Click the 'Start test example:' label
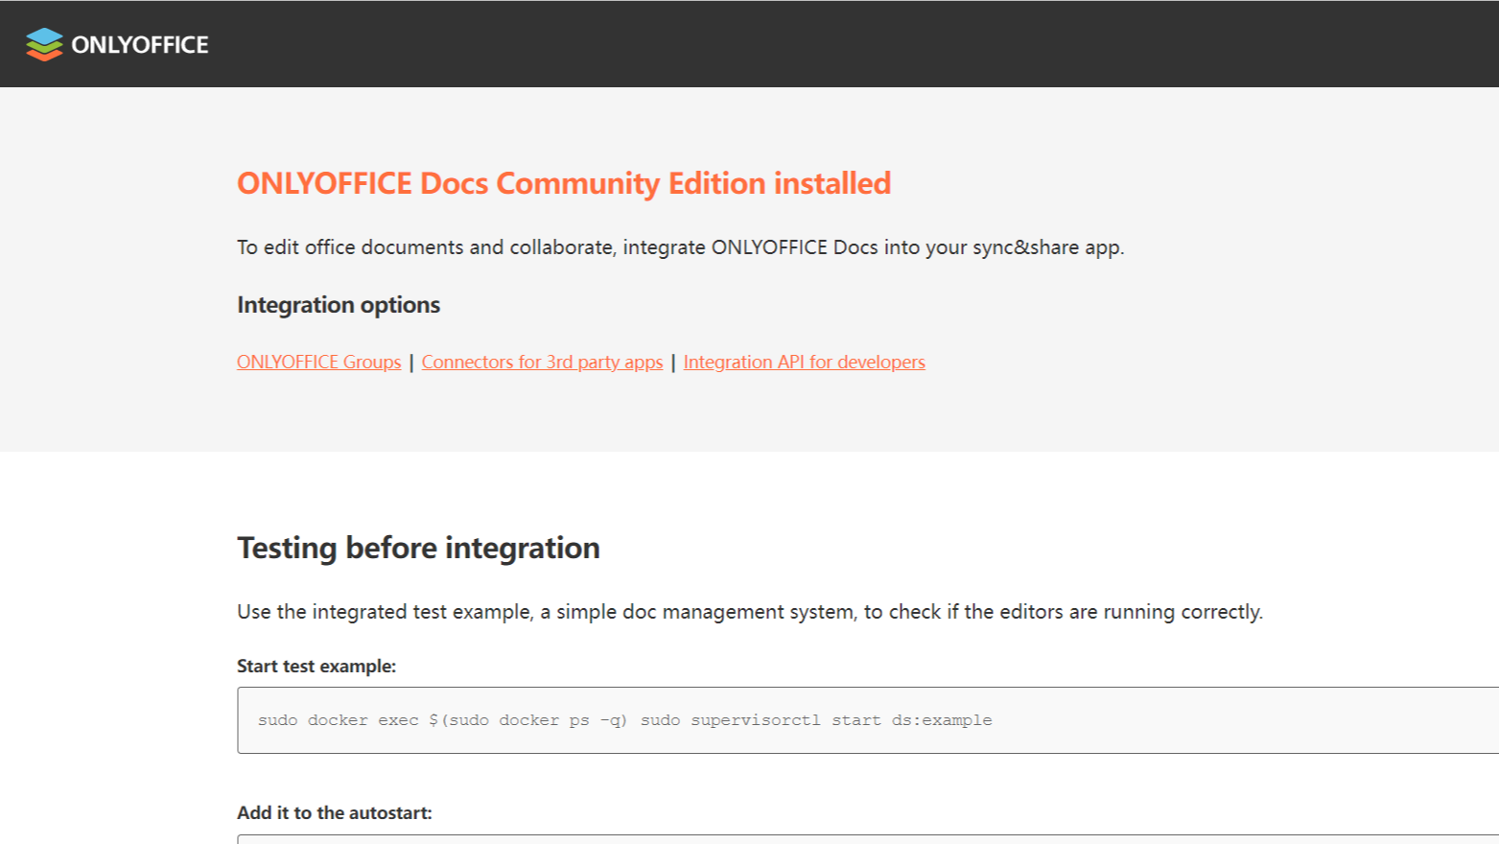The image size is (1499, 844). pyautogui.click(x=316, y=666)
